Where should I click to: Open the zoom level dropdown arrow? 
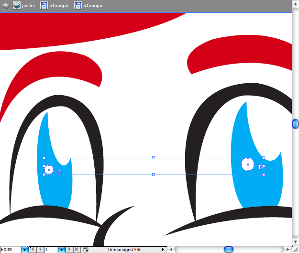point(24,249)
